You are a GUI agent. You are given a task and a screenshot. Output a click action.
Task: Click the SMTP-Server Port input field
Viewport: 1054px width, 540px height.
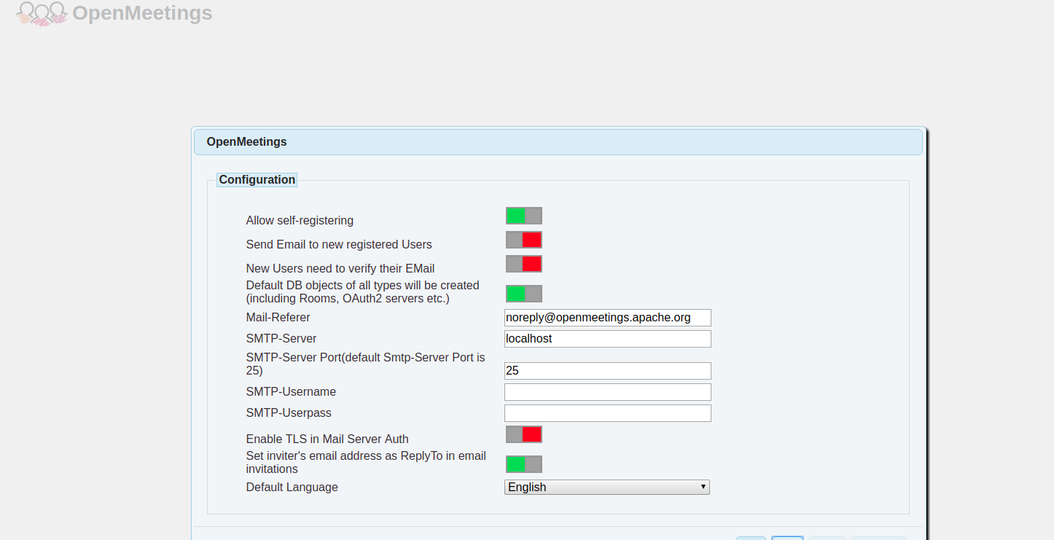tap(608, 371)
